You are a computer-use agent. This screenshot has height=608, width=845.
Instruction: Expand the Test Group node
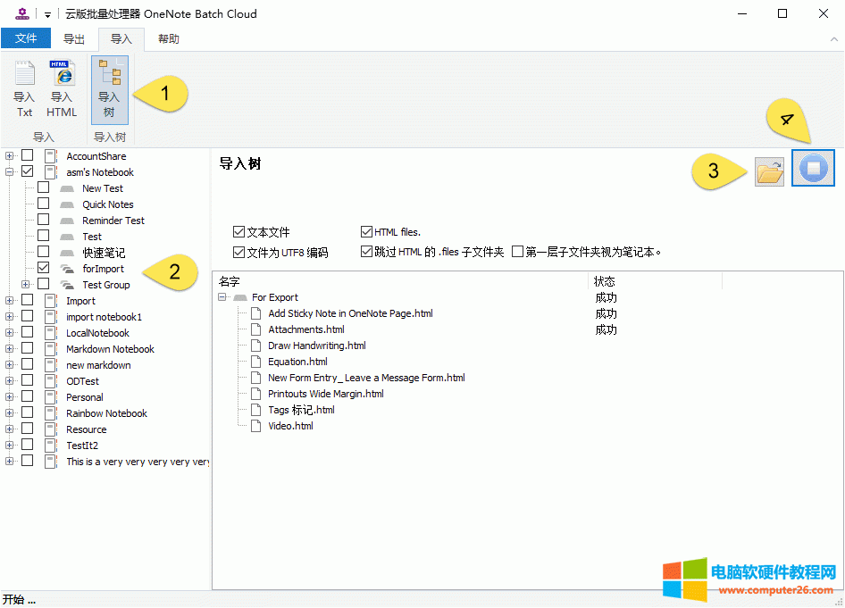click(x=23, y=284)
